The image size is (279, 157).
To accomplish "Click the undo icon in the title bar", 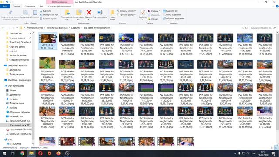I will tap(7, 2).
